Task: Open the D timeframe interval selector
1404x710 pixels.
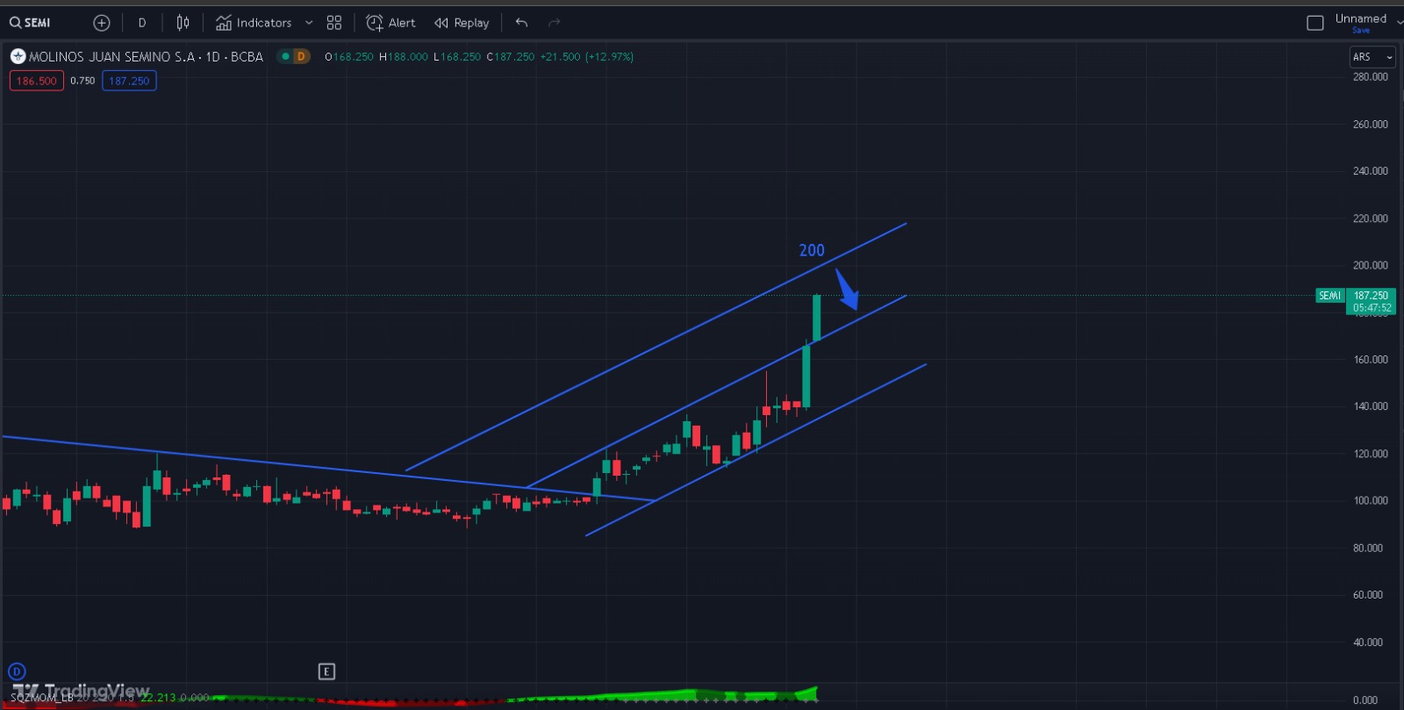Action: [142, 23]
